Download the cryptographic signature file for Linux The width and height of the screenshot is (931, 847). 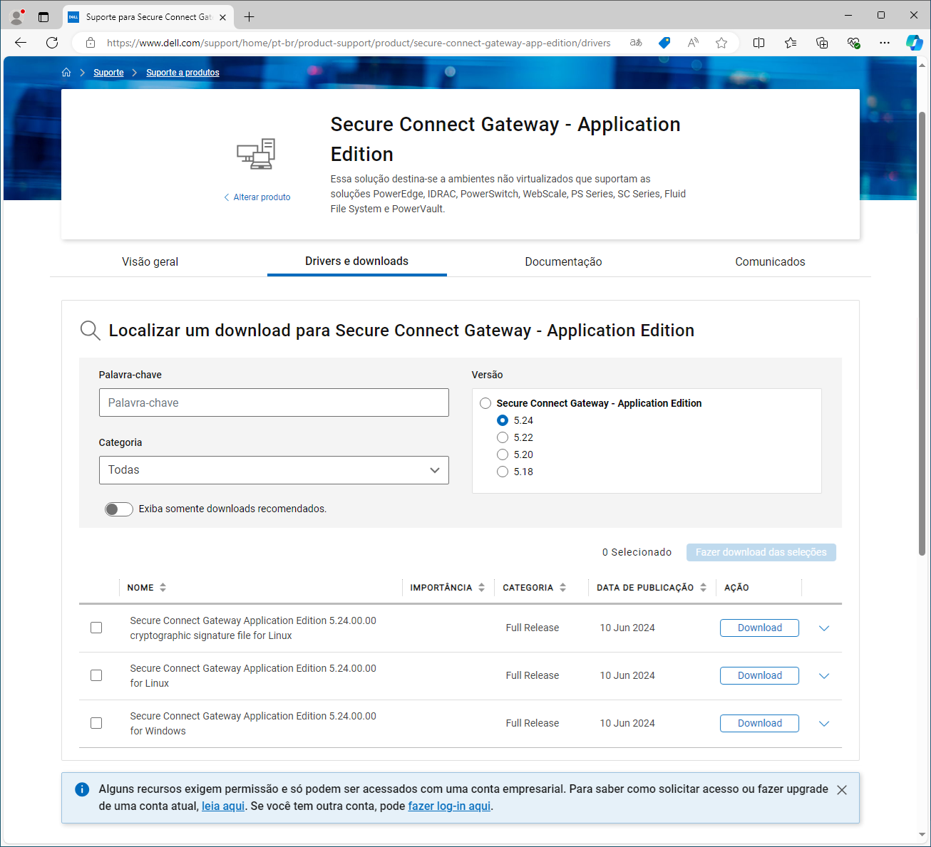click(759, 628)
